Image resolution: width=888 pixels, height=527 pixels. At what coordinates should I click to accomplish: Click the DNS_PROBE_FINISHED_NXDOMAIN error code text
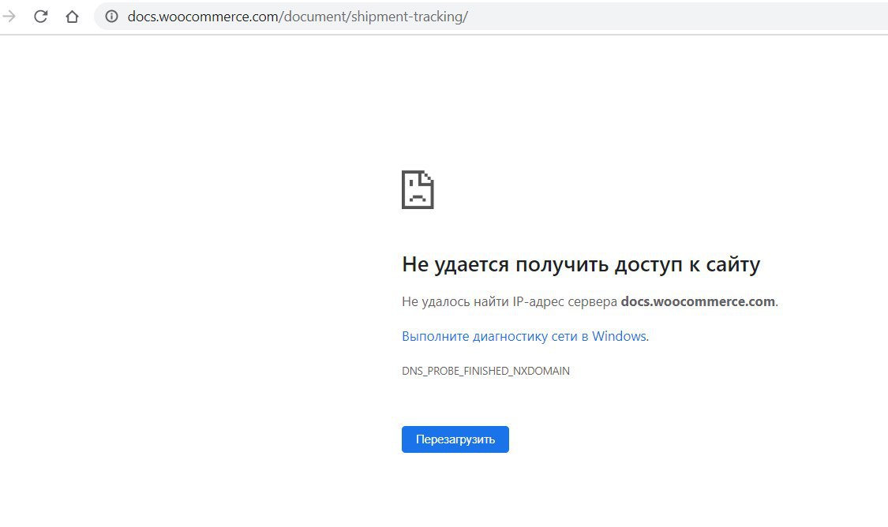coord(486,371)
